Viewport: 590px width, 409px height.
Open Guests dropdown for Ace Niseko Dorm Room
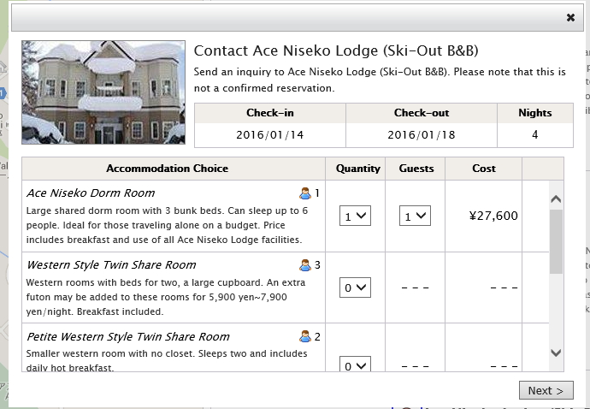(x=415, y=216)
